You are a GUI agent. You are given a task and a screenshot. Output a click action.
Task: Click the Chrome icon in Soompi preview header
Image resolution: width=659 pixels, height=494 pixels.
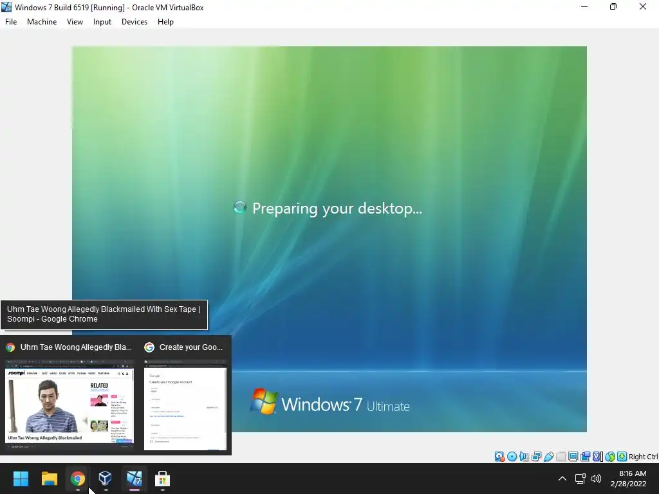(x=10, y=347)
